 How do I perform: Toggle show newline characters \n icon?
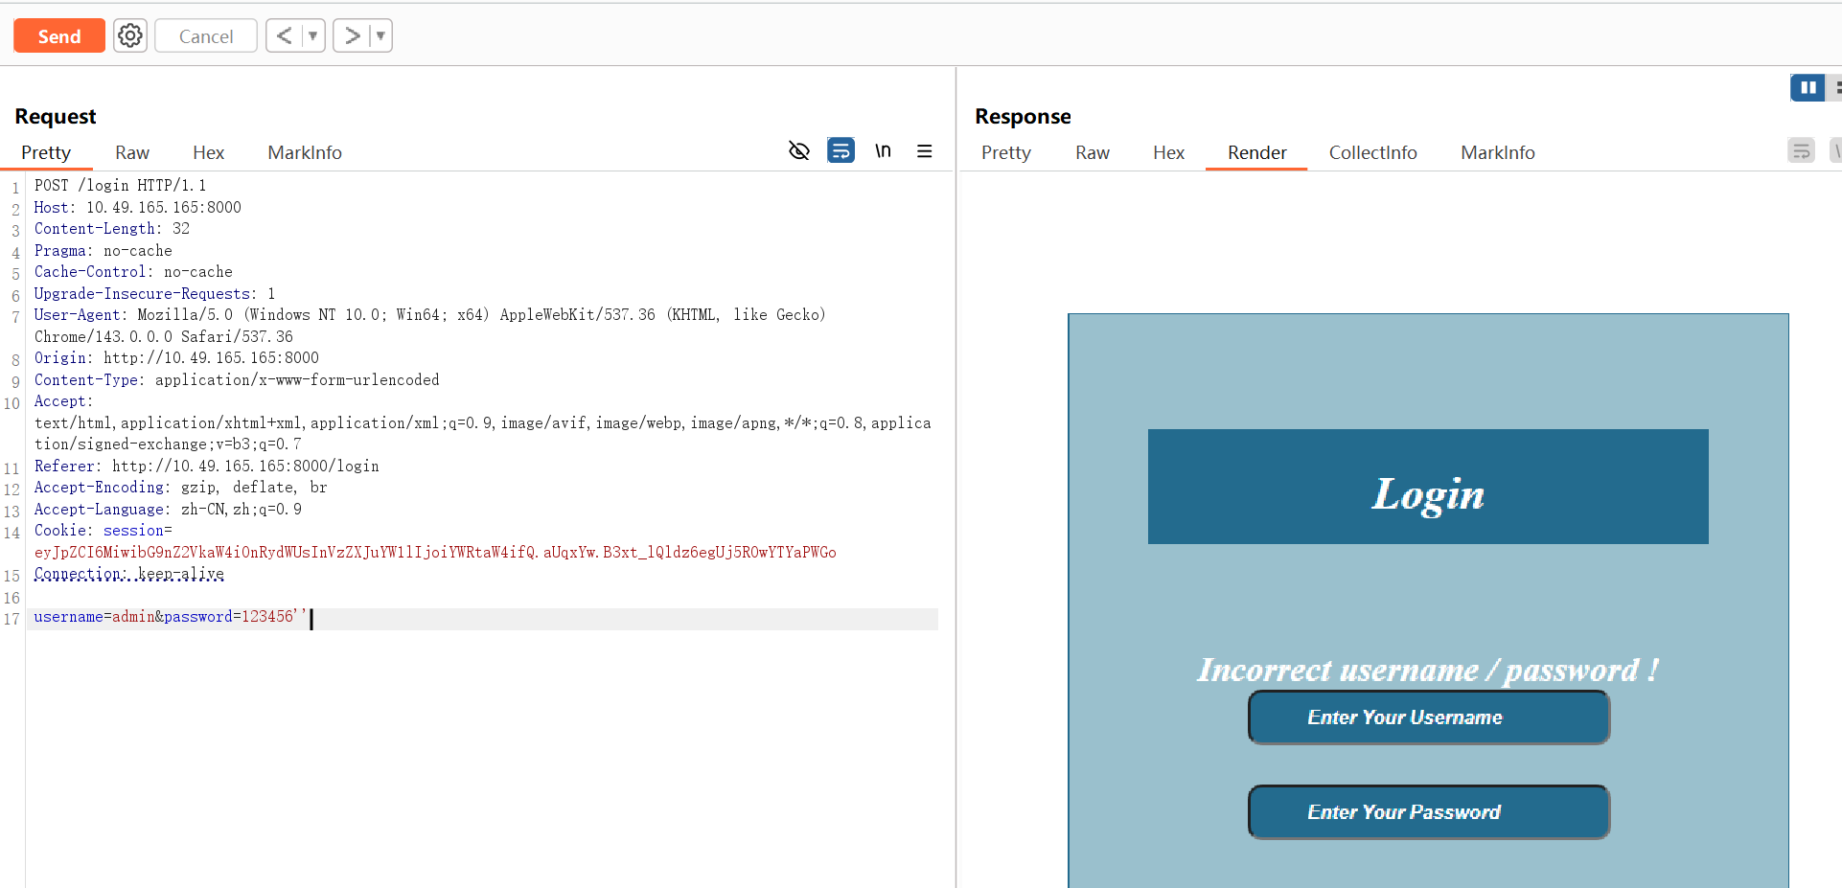(x=883, y=151)
